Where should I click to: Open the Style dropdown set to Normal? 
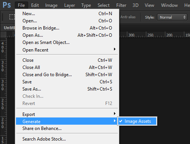(x=172, y=17)
